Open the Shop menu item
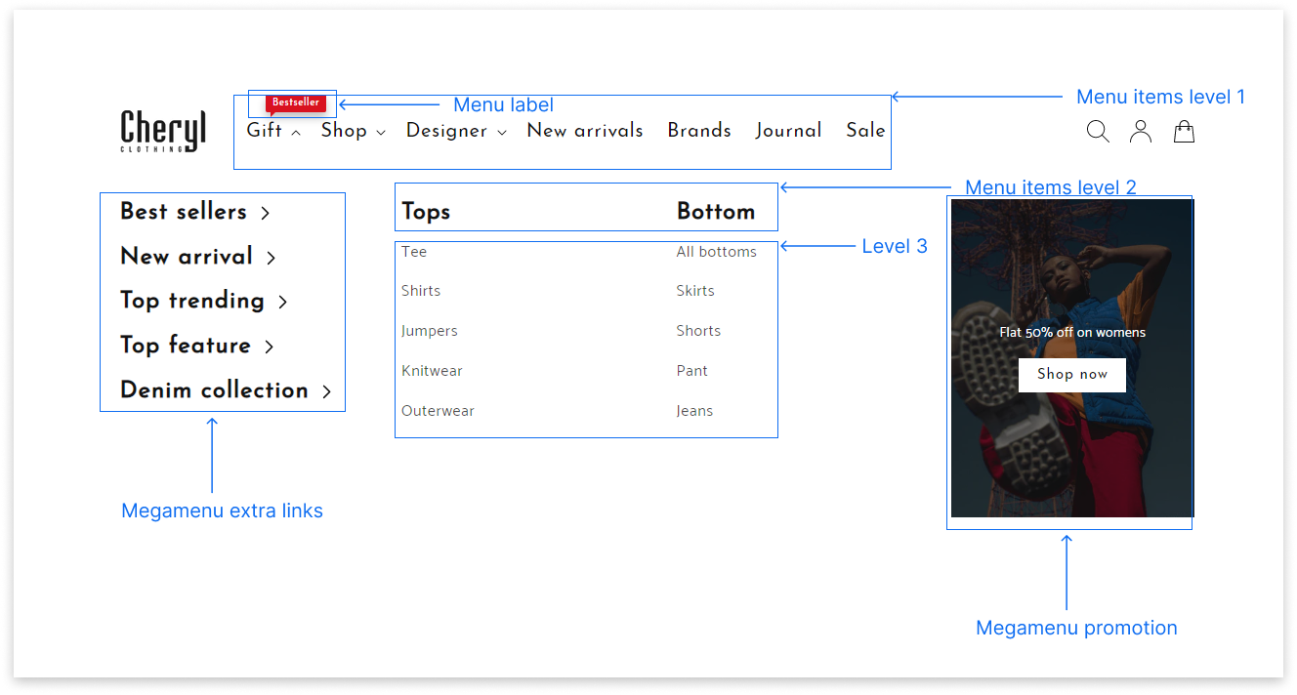The width and height of the screenshot is (1297, 695). (x=344, y=131)
